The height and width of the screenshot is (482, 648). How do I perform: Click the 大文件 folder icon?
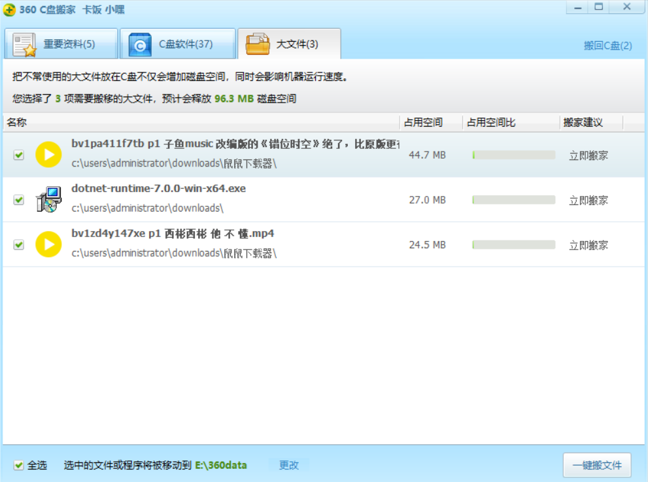click(258, 44)
